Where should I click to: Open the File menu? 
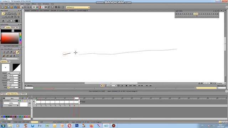pyautogui.click(x=2, y=4)
